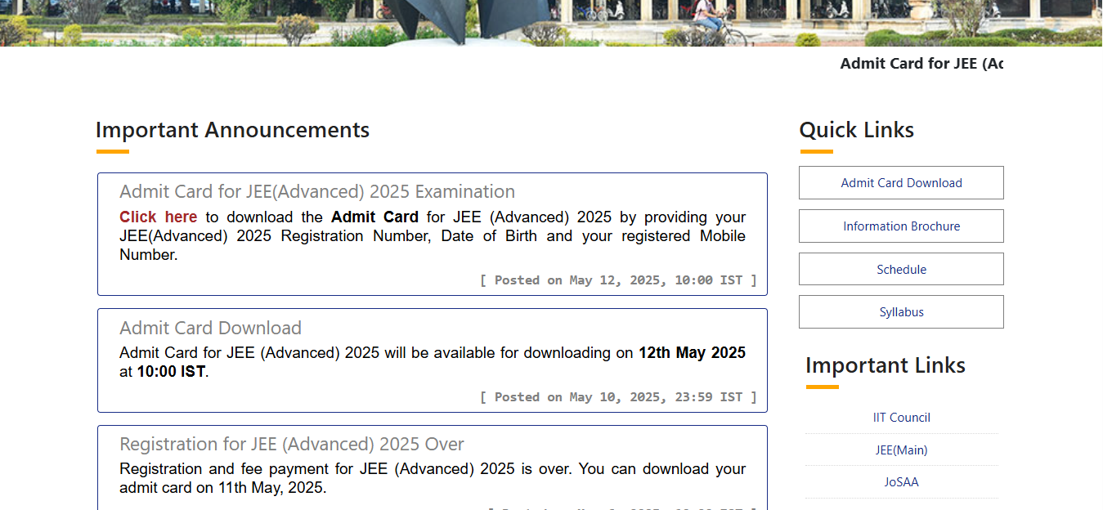Open the Admit Card Download quick link

[x=901, y=182]
